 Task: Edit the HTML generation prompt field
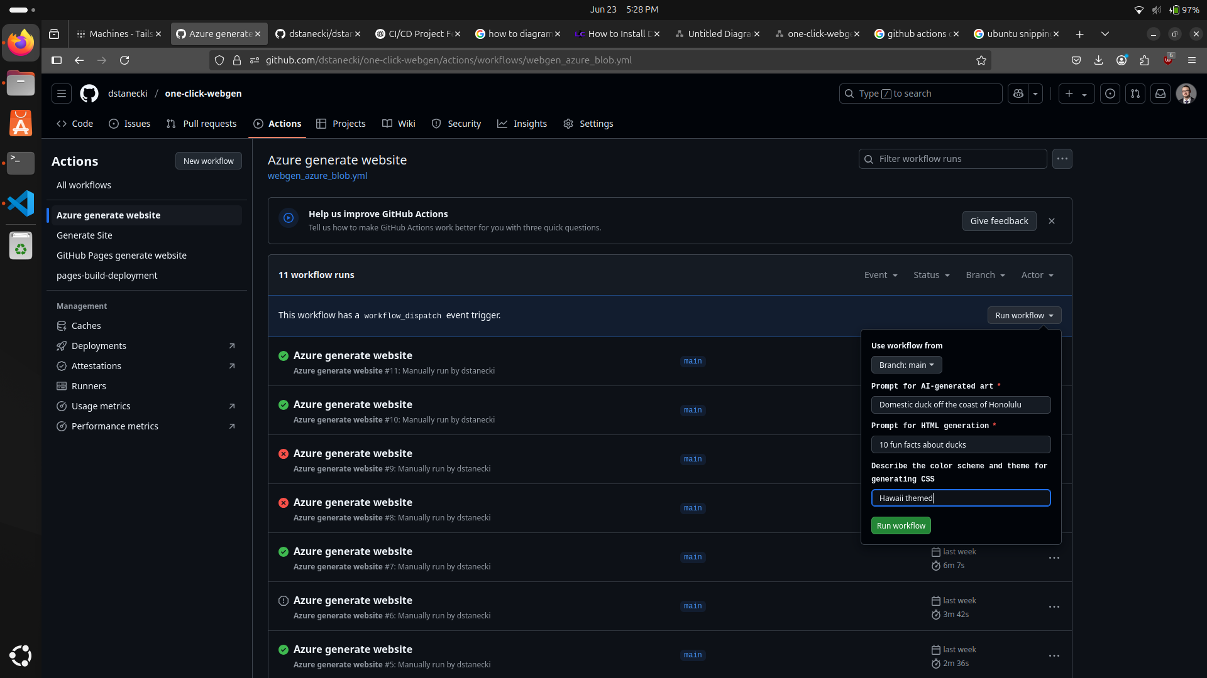pyautogui.click(x=961, y=444)
